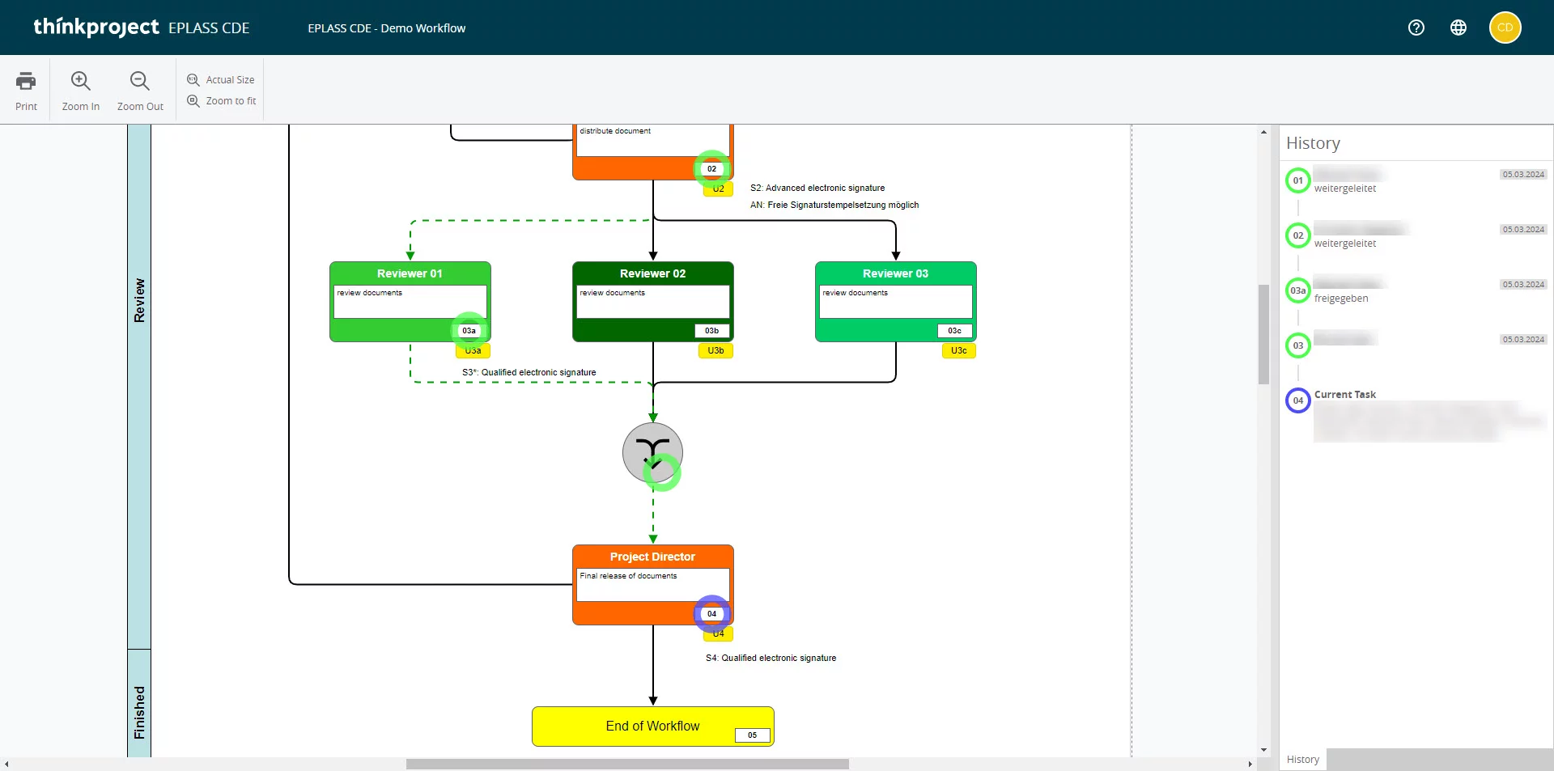Select history step 03a circle
The image size is (1554, 771).
1297,290
